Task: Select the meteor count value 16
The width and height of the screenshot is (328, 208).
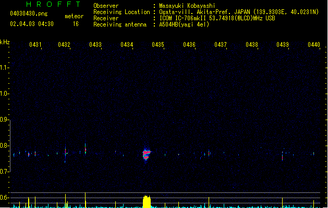Action: click(76, 24)
